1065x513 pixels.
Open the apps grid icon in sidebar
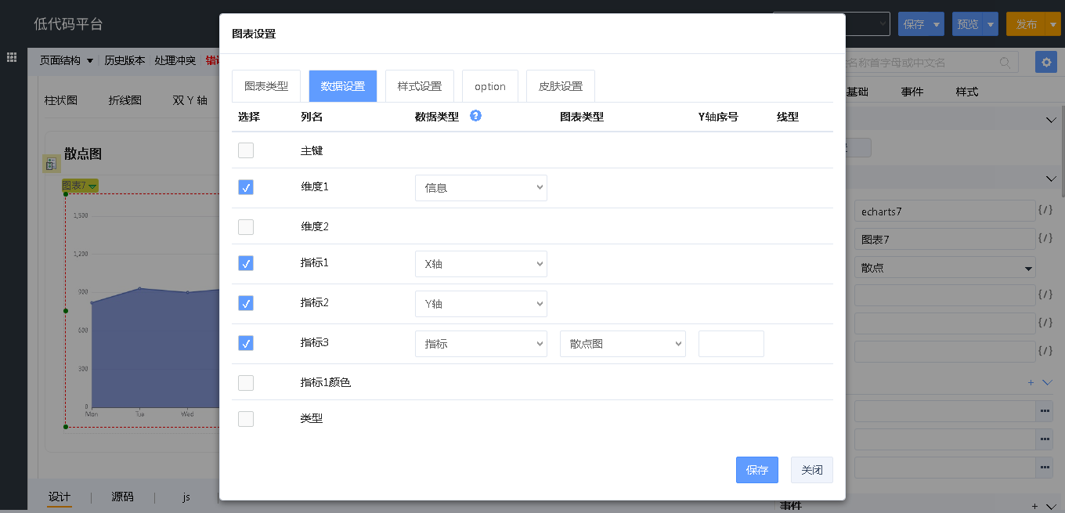click(12, 57)
